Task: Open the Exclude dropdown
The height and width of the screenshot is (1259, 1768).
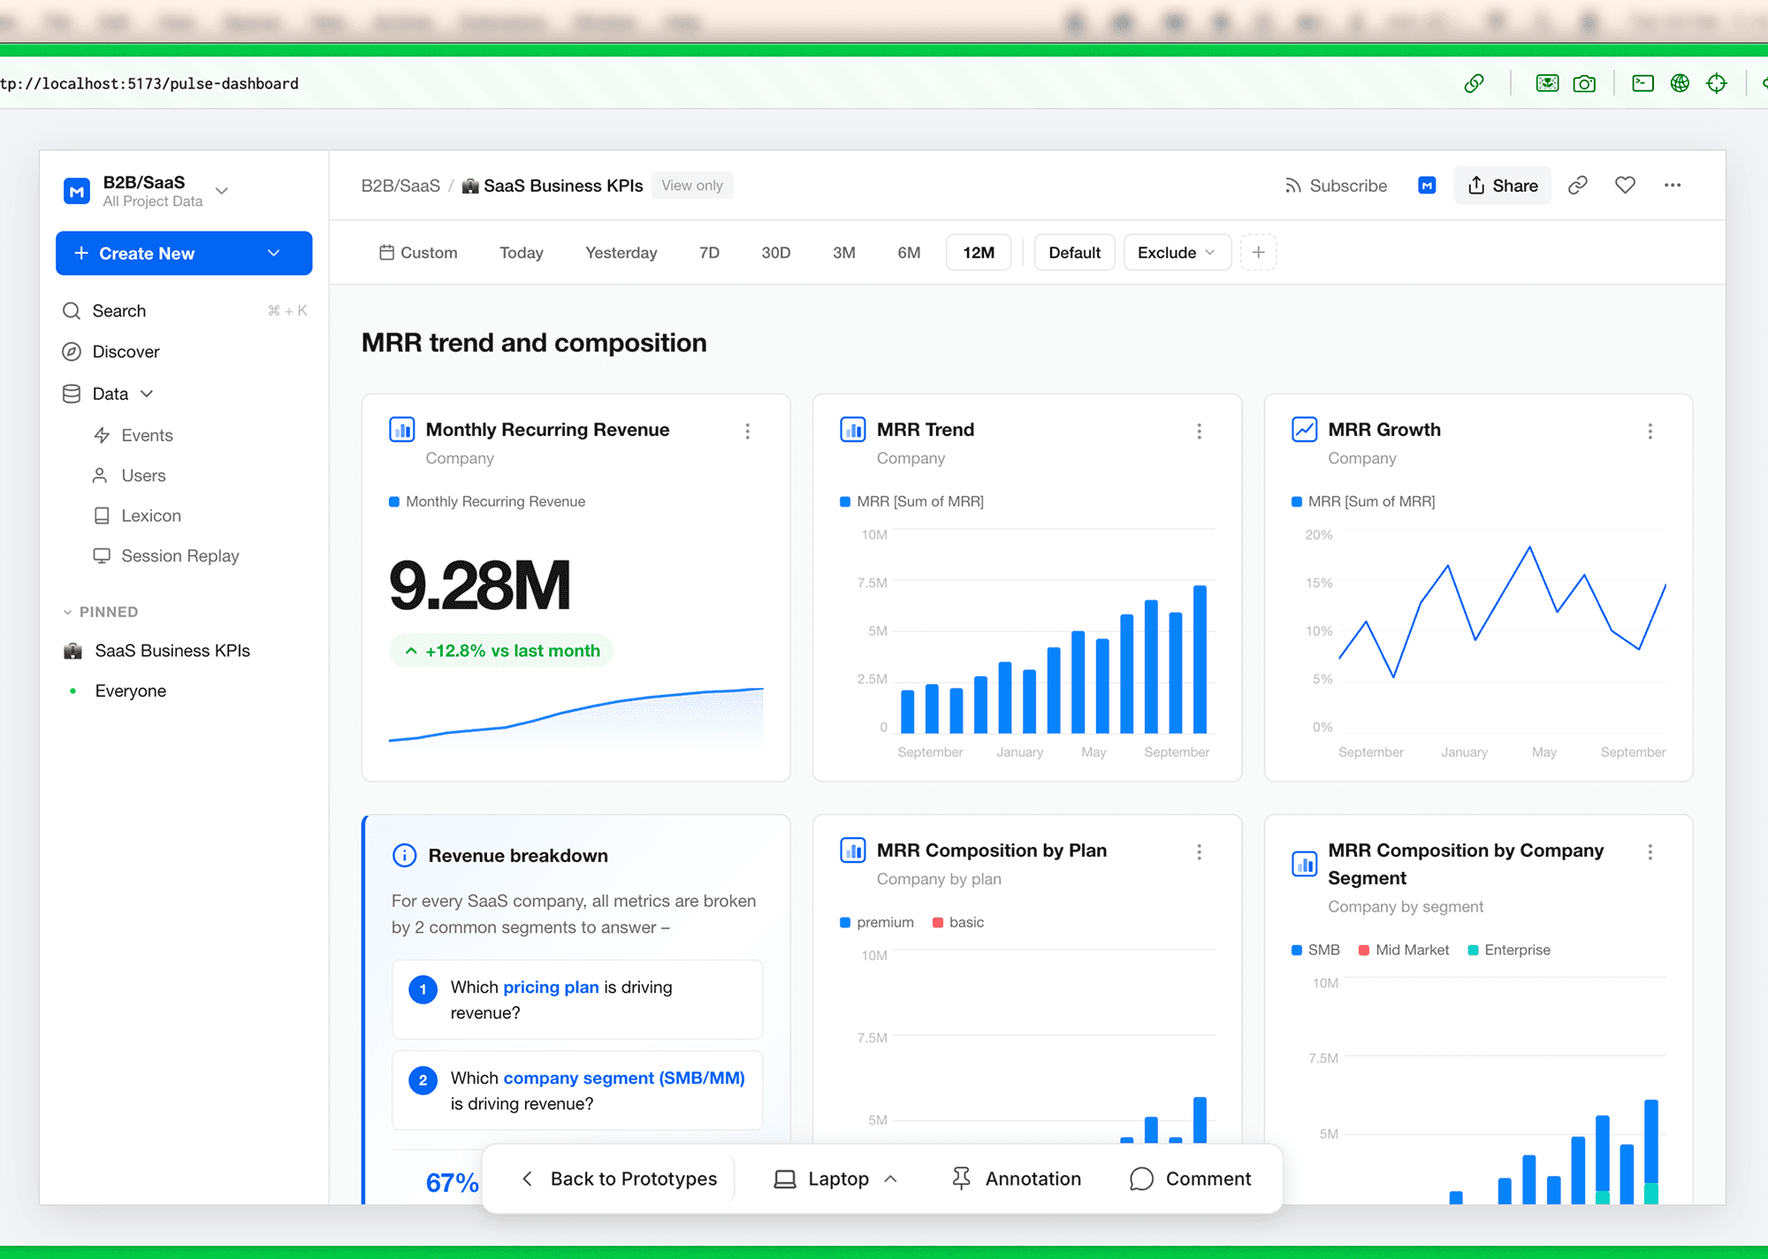Action: (1177, 253)
